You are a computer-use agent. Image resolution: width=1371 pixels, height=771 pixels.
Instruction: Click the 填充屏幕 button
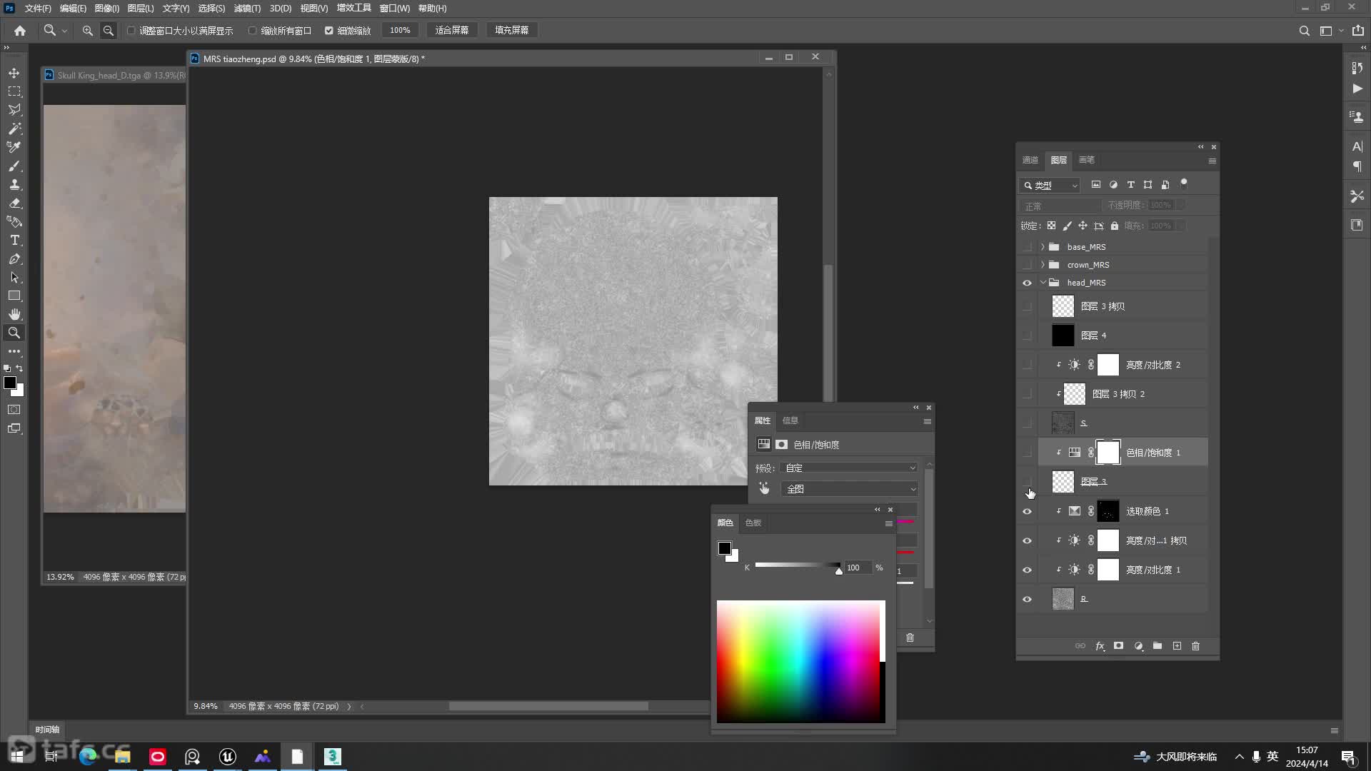512,31
